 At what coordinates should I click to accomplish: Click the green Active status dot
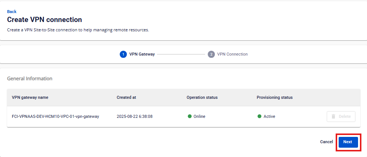[259, 116]
